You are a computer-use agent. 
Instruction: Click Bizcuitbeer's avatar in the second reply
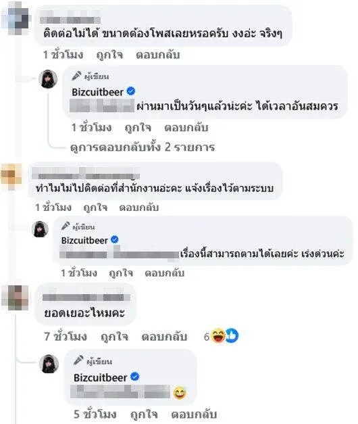(41, 229)
